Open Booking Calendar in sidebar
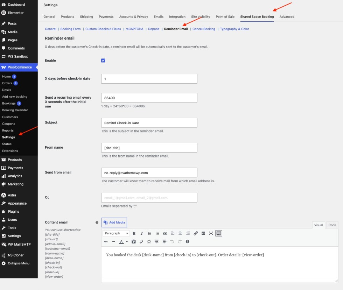Screen dimensions: 343x290 (x=15, y=110)
